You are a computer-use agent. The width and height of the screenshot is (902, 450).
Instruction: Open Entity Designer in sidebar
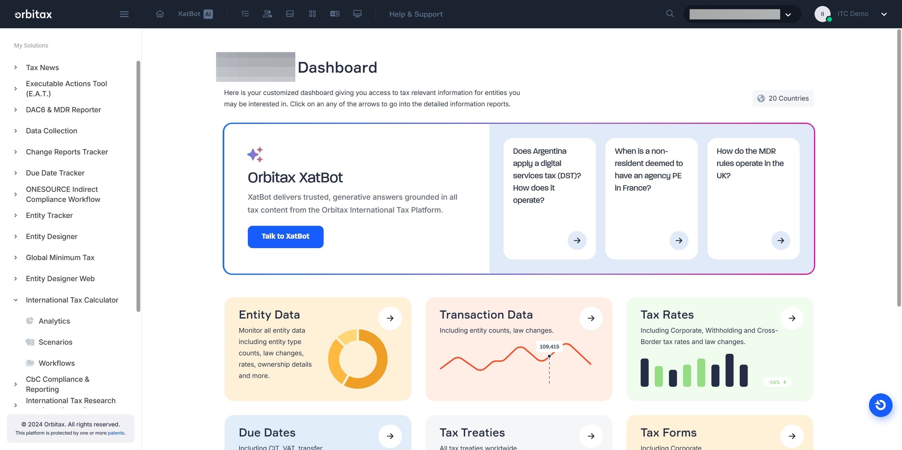[x=52, y=236]
